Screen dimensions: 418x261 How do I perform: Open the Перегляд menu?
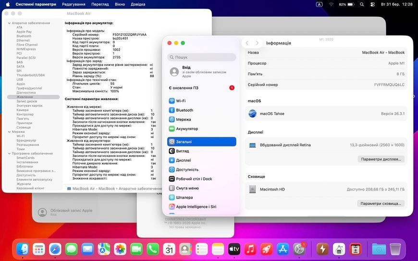100,4
